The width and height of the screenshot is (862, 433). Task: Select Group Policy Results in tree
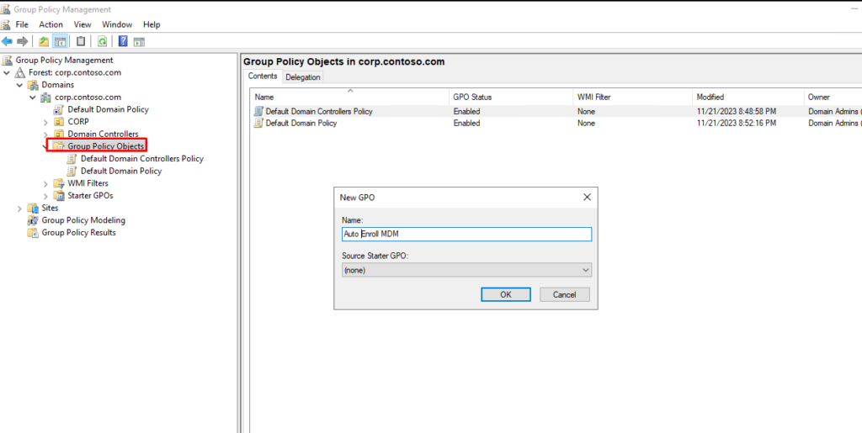(x=78, y=233)
